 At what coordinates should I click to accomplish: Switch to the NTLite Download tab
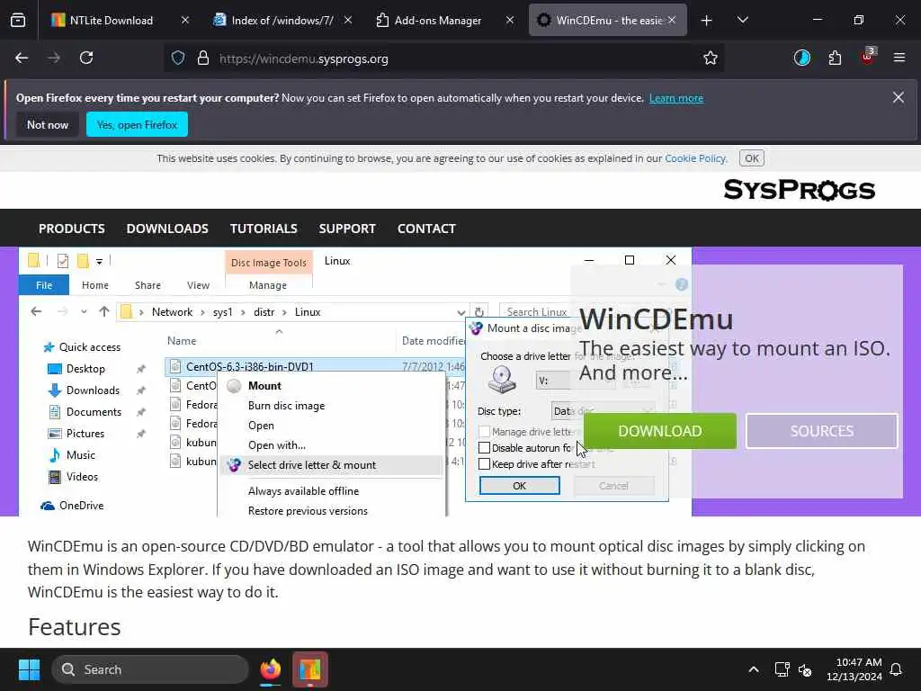(112, 21)
